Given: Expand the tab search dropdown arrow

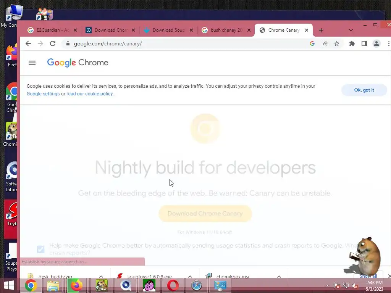Looking at the screenshot, I should (351, 30).
